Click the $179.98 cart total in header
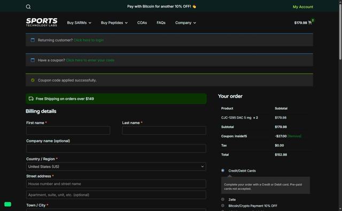Screen dimensions: 342x211 click(300, 22)
